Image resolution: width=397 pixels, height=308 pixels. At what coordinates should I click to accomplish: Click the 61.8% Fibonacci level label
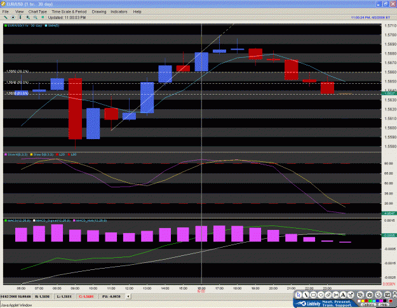tap(18, 93)
